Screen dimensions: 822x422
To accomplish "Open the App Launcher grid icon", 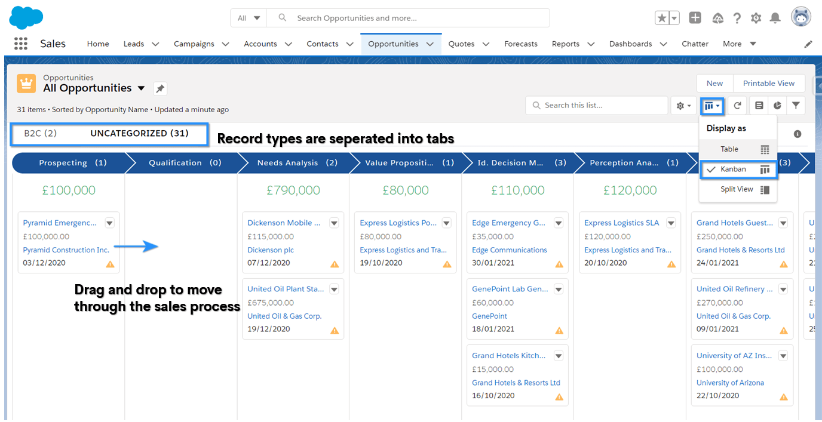I will pyautogui.click(x=21, y=44).
